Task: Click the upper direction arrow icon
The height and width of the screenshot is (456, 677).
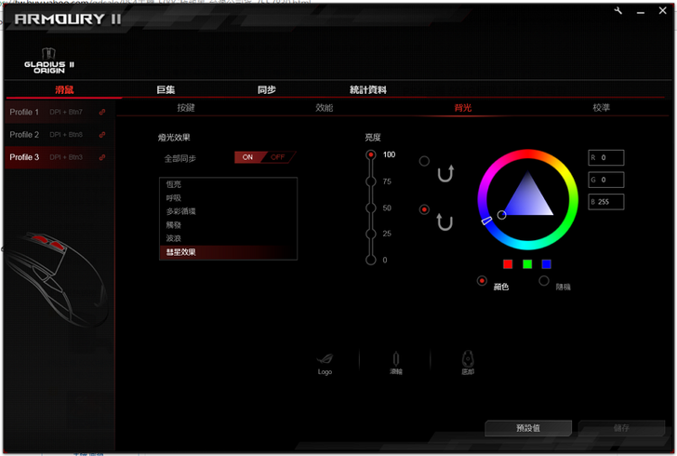Action: coord(445,173)
